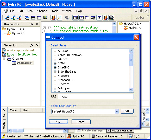Close the Connect dialog
151x140 pixels.
(136, 37)
